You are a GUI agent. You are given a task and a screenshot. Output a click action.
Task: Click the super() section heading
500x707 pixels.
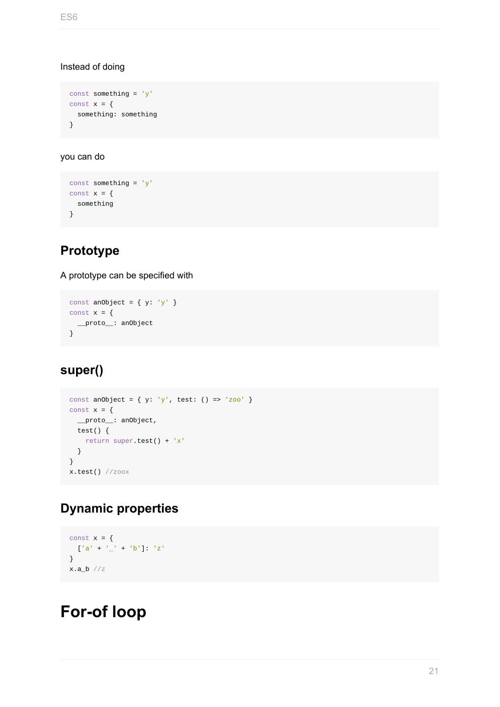[81, 370]
